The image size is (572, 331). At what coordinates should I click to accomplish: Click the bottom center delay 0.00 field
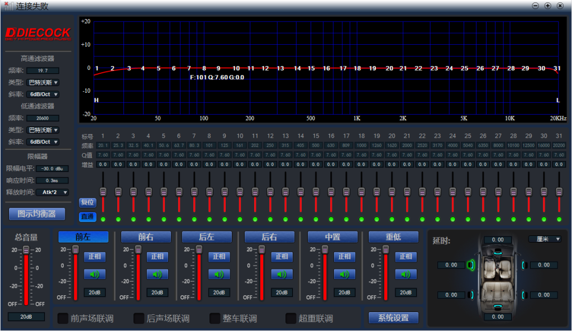click(498, 317)
